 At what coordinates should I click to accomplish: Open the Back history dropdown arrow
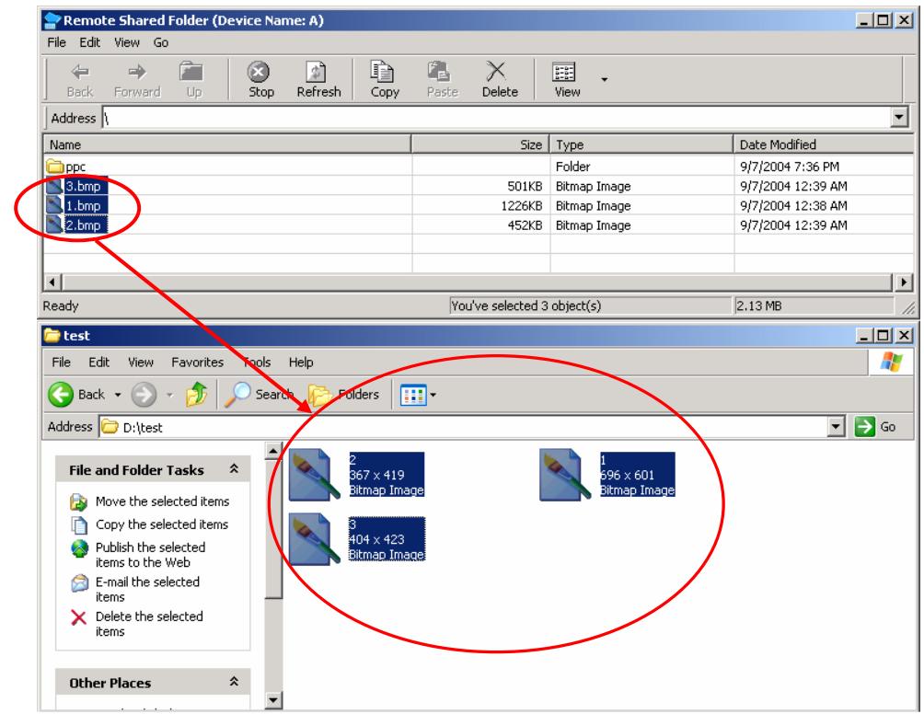click(117, 395)
